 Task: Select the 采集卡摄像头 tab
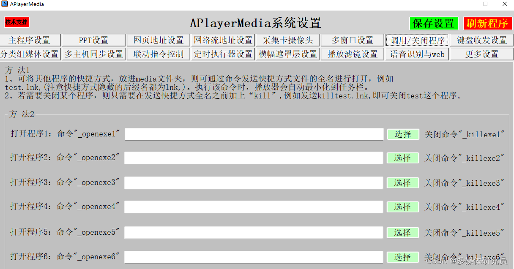287,40
